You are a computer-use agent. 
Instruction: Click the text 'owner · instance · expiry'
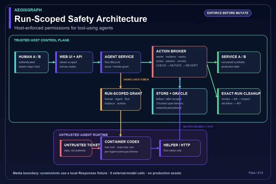(x=171, y=57)
